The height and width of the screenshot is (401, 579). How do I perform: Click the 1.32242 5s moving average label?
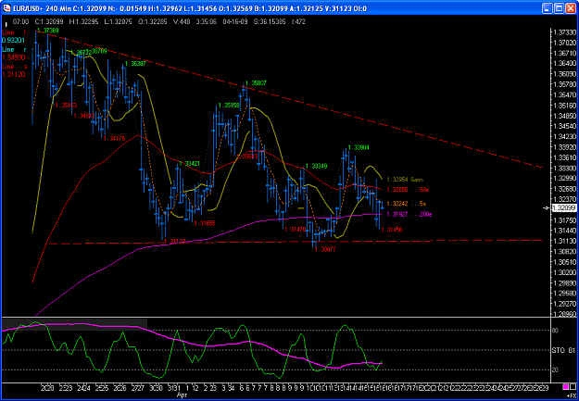click(x=407, y=204)
